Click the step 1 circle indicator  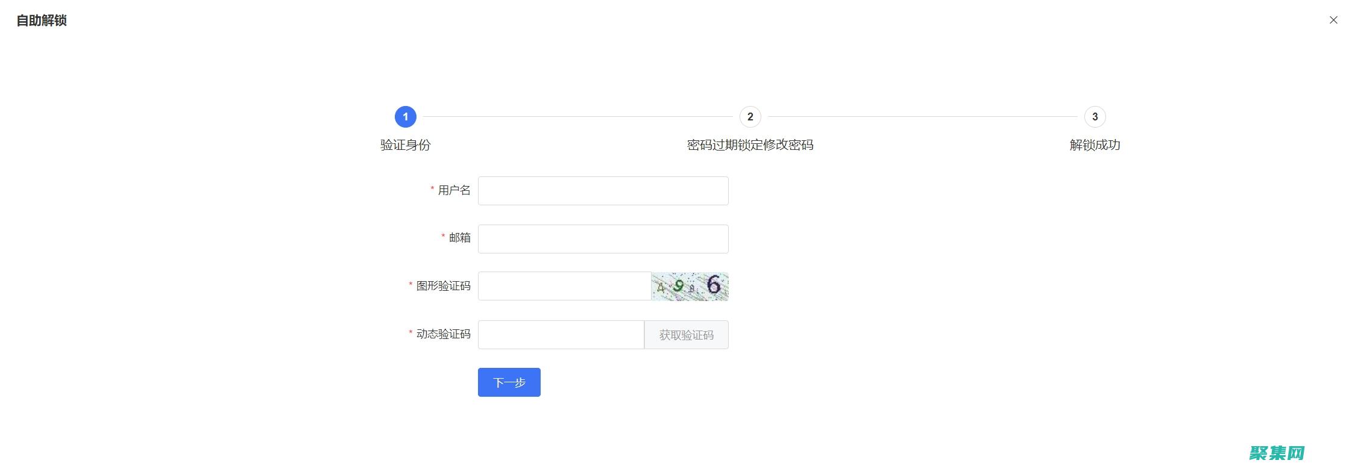tap(405, 117)
